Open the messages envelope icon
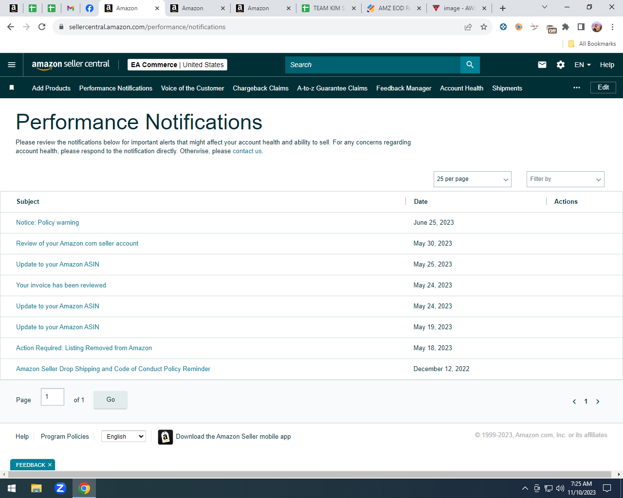 coord(542,65)
